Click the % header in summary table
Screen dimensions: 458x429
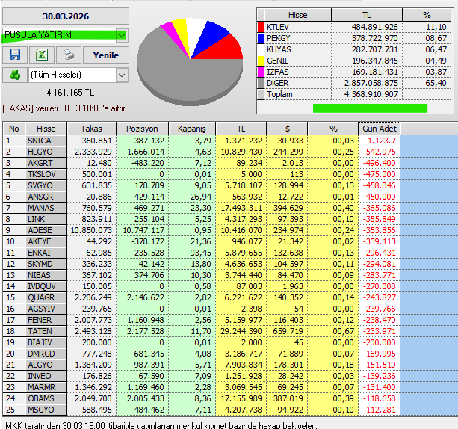click(x=427, y=15)
